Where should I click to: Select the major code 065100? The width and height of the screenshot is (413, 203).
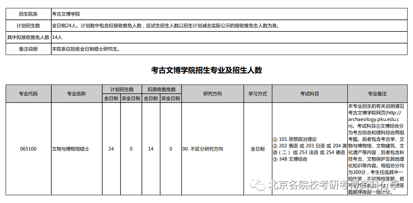tap(28, 149)
